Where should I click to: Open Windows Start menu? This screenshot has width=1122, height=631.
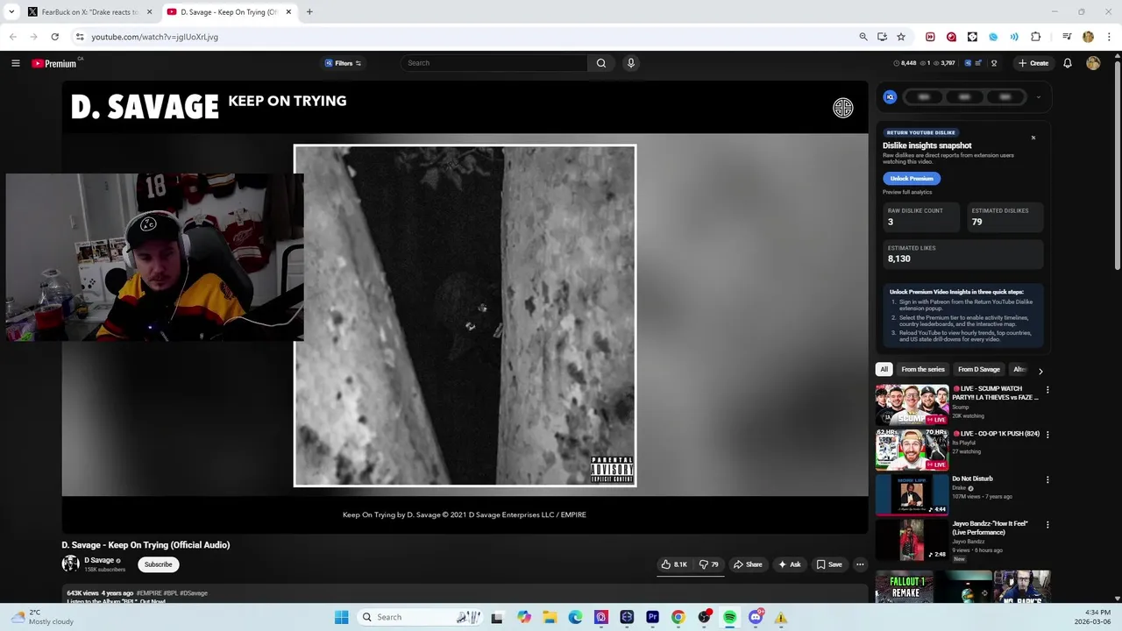coord(341,617)
